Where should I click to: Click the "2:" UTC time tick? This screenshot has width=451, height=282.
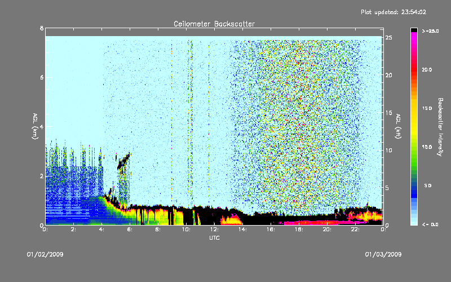tap(74, 230)
